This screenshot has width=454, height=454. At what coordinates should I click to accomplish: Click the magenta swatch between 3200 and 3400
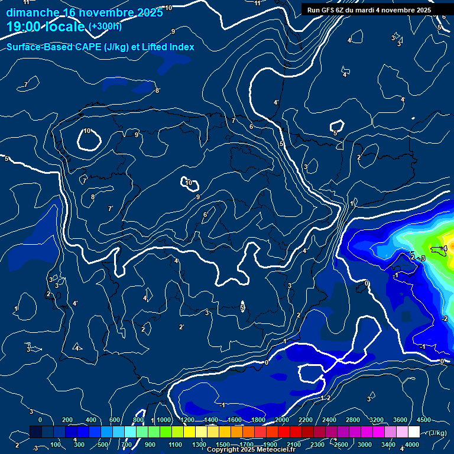pos(378,432)
